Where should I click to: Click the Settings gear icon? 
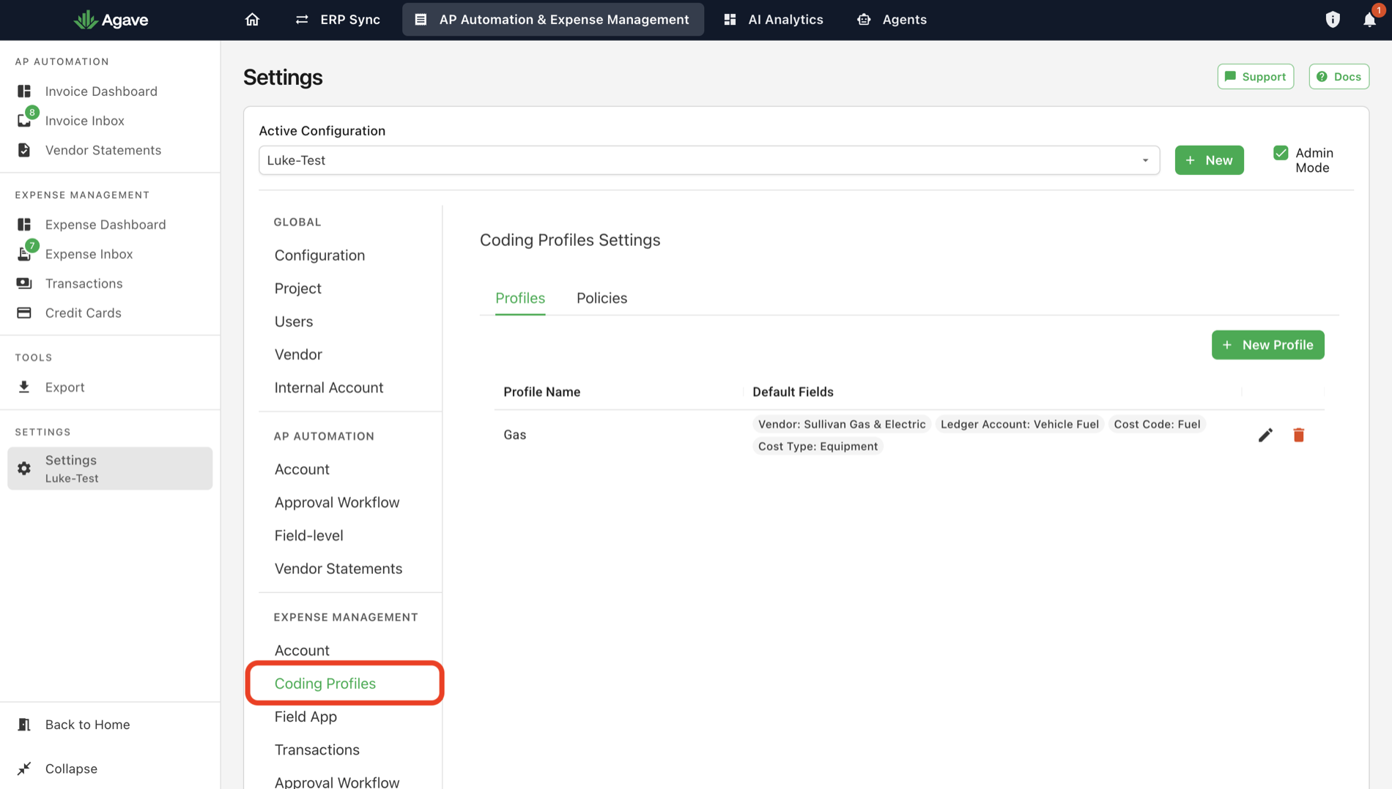click(x=24, y=468)
